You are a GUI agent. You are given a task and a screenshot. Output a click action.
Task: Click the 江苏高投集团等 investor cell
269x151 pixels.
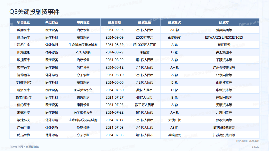(224, 135)
